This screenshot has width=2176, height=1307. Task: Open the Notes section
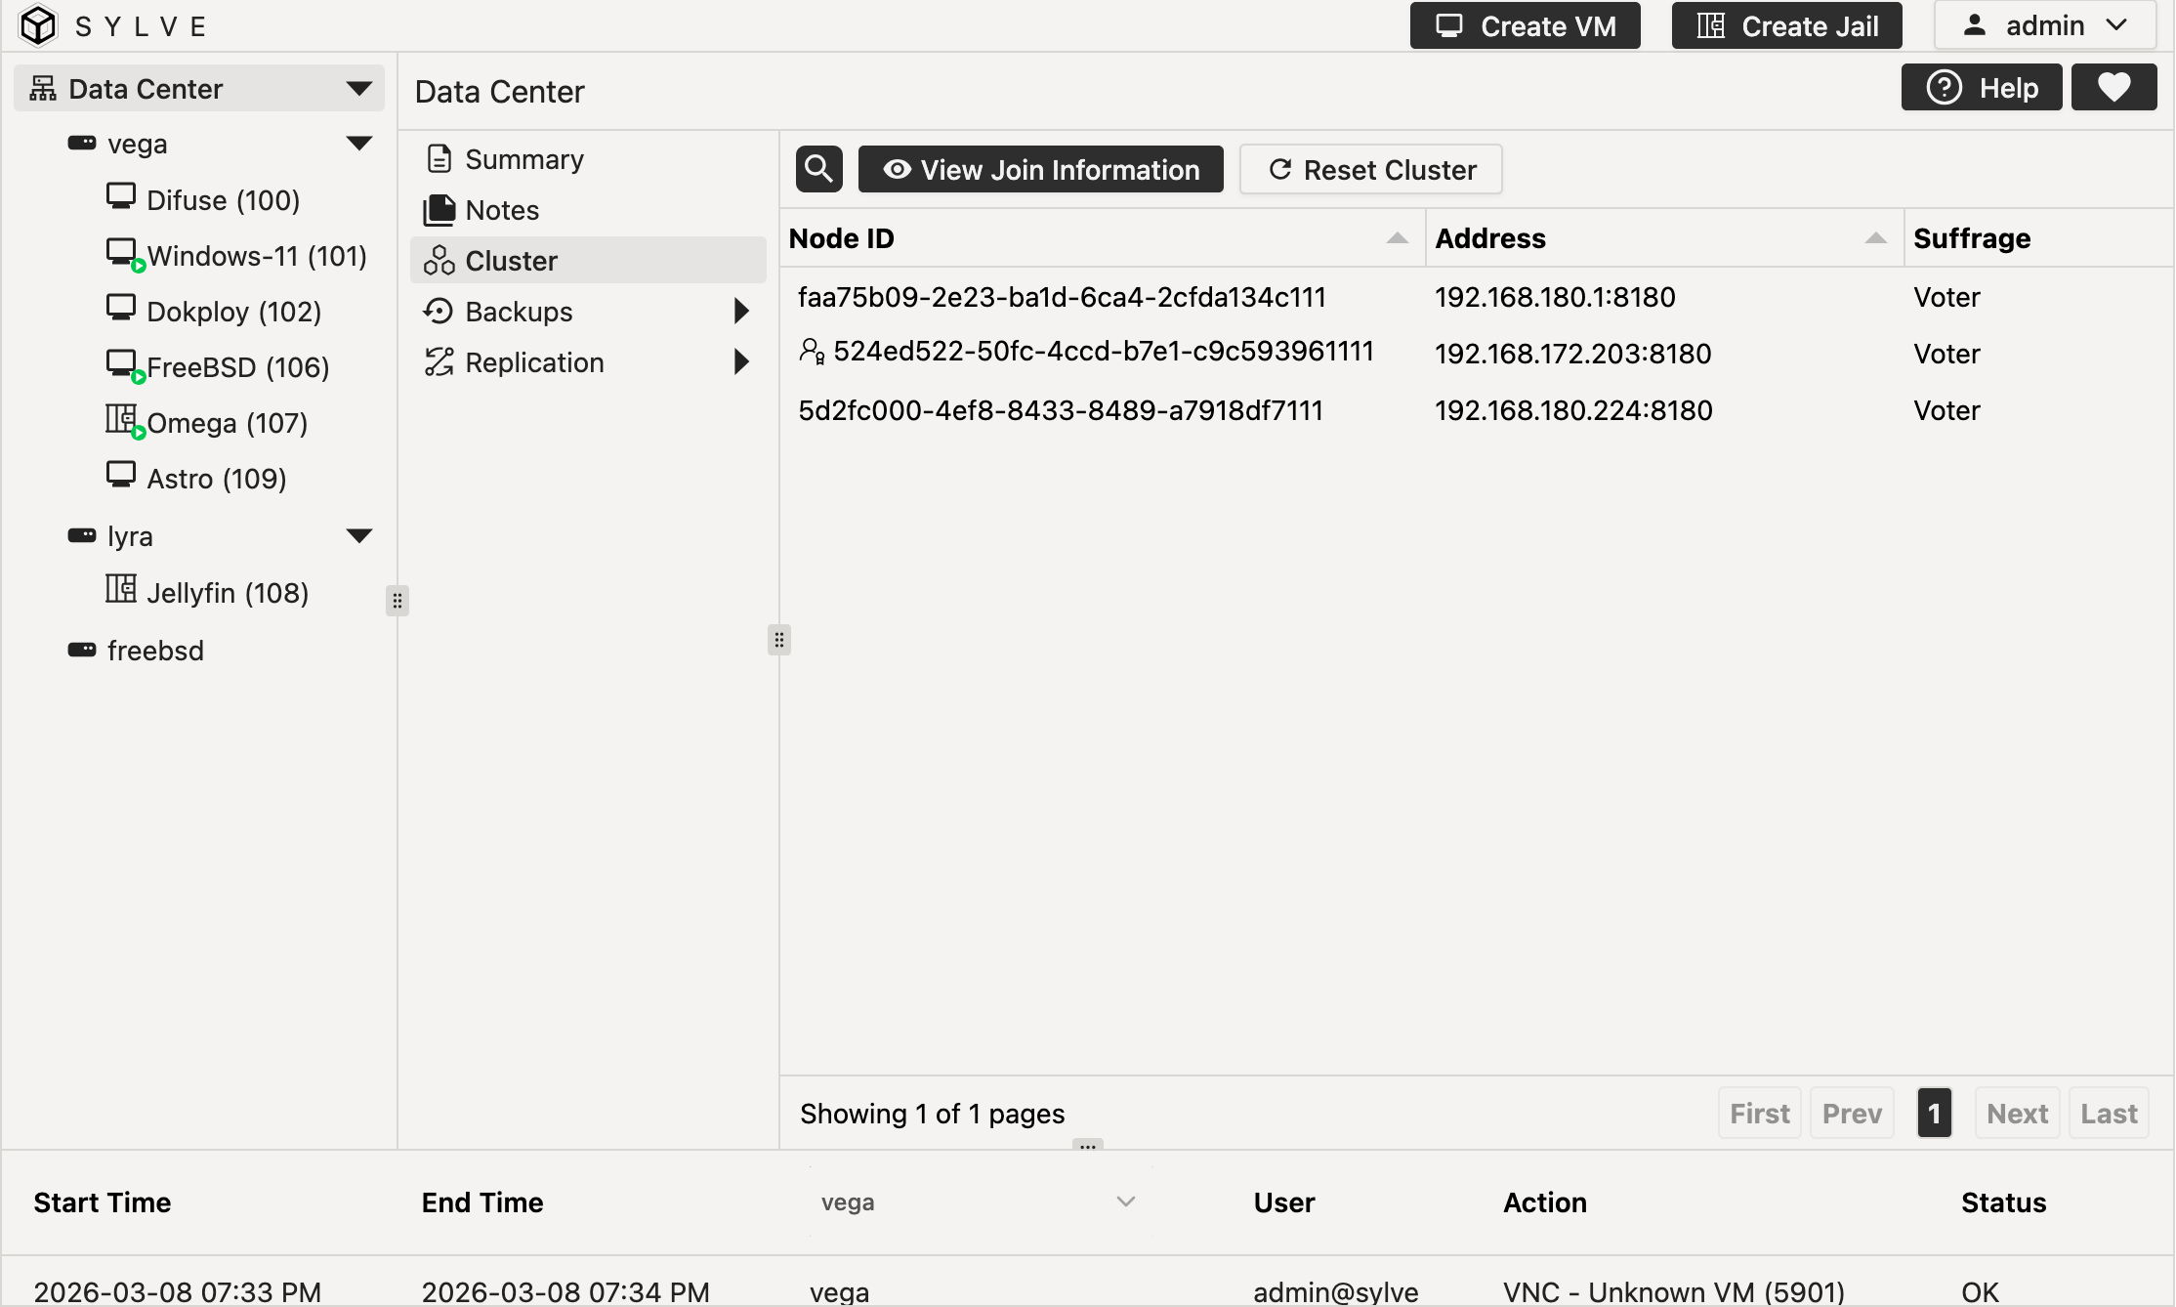tap(502, 210)
